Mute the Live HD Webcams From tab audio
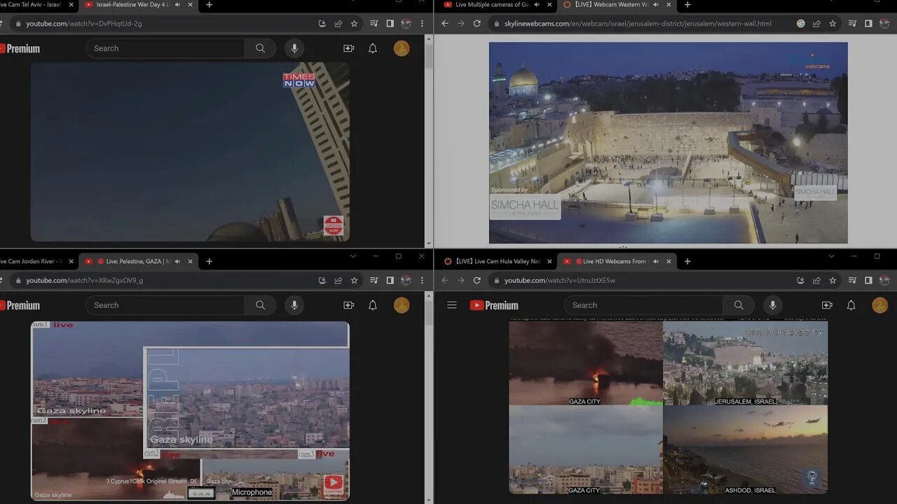The width and height of the screenshot is (897, 504). 656,261
